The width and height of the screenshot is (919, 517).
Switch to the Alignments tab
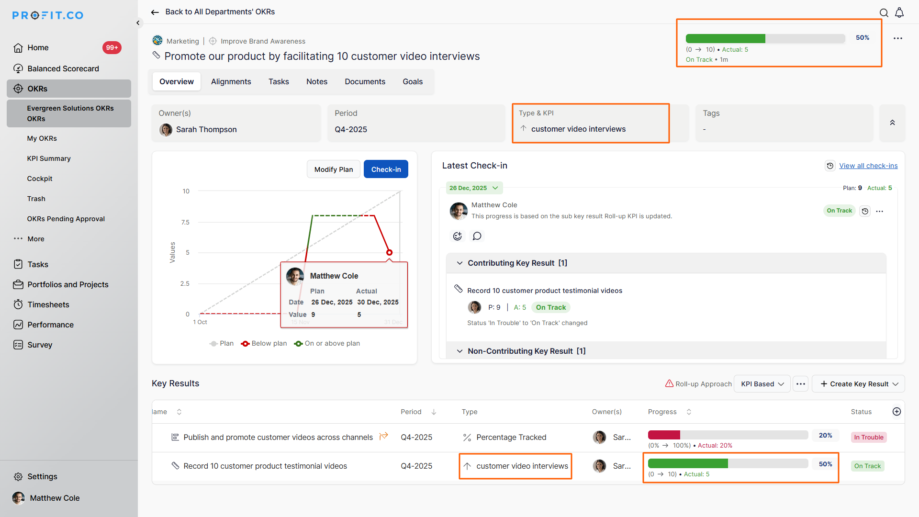[x=231, y=82]
